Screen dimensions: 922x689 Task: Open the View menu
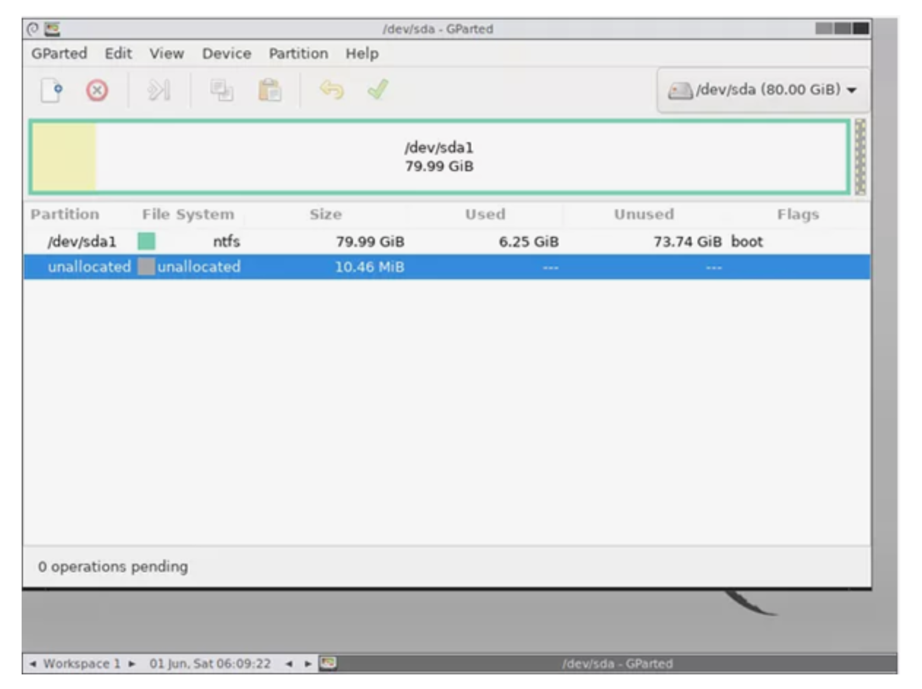[166, 54]
